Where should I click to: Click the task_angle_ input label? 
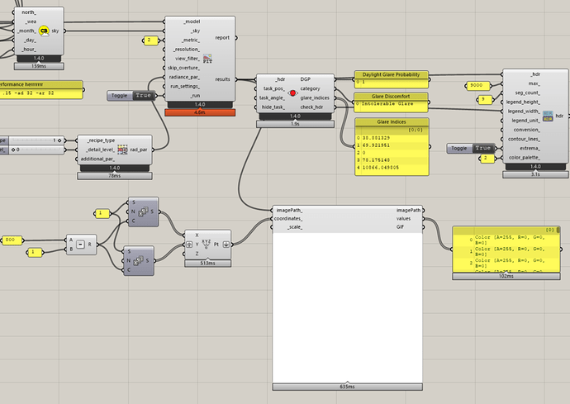pyautogui.click(x=273, y=97)
